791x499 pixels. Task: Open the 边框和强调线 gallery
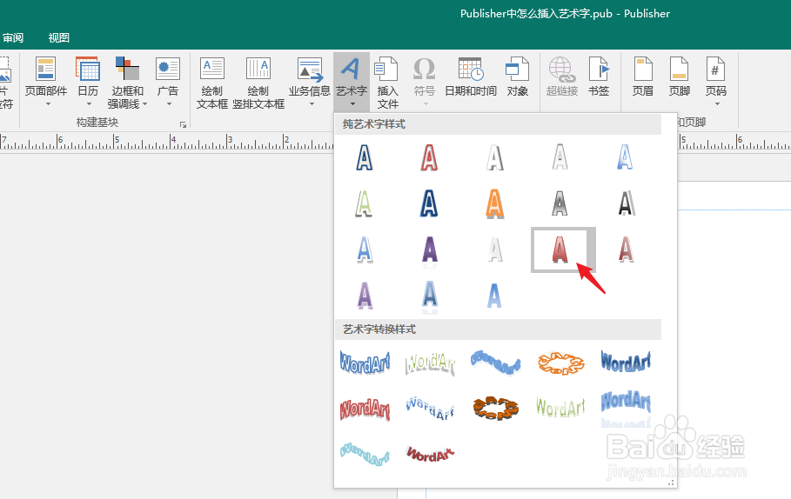coord(127,82)
